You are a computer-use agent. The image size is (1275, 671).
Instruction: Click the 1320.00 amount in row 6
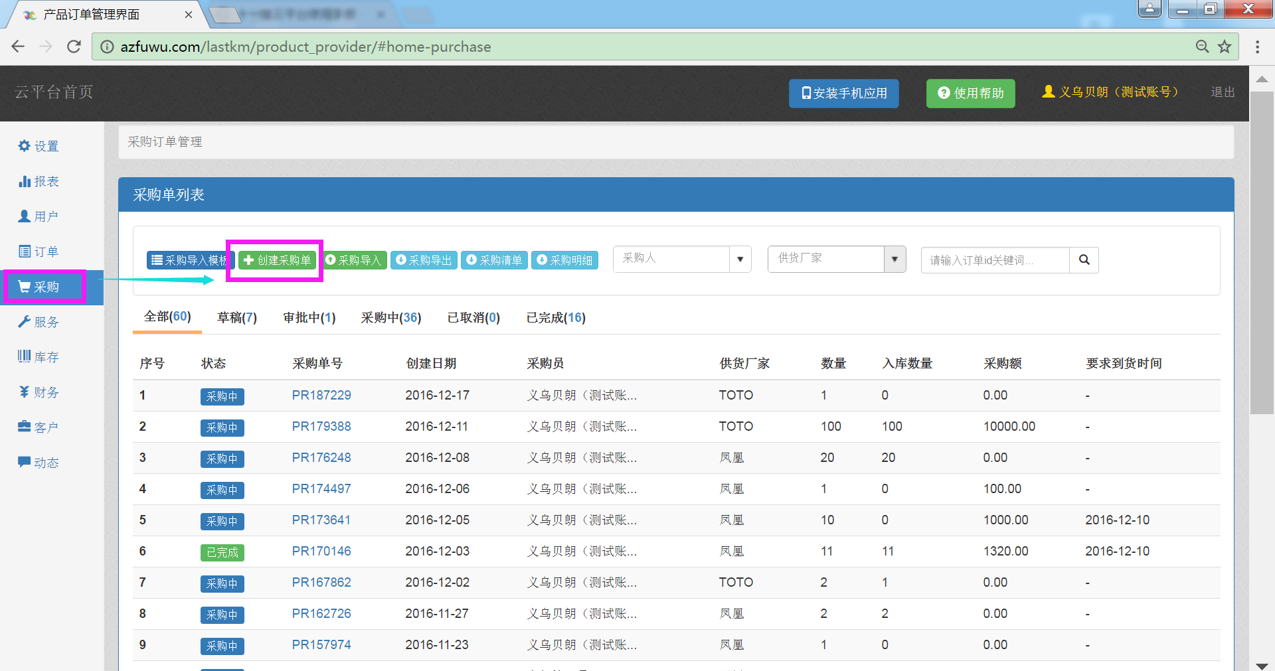(x=1006, y=552)
